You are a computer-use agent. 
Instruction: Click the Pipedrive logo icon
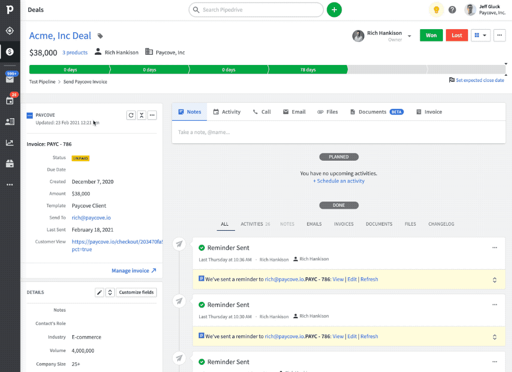click(x=10, y=9)
